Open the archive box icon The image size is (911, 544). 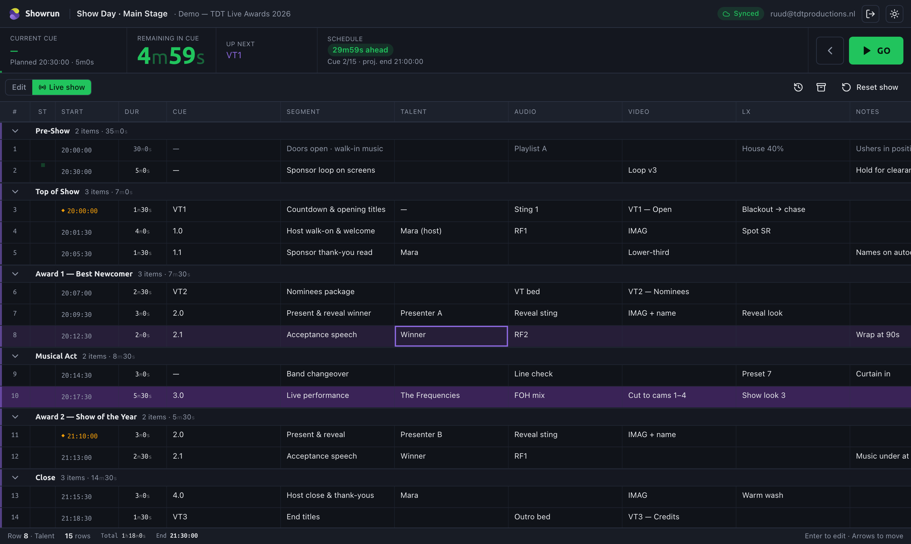(821, 87)
